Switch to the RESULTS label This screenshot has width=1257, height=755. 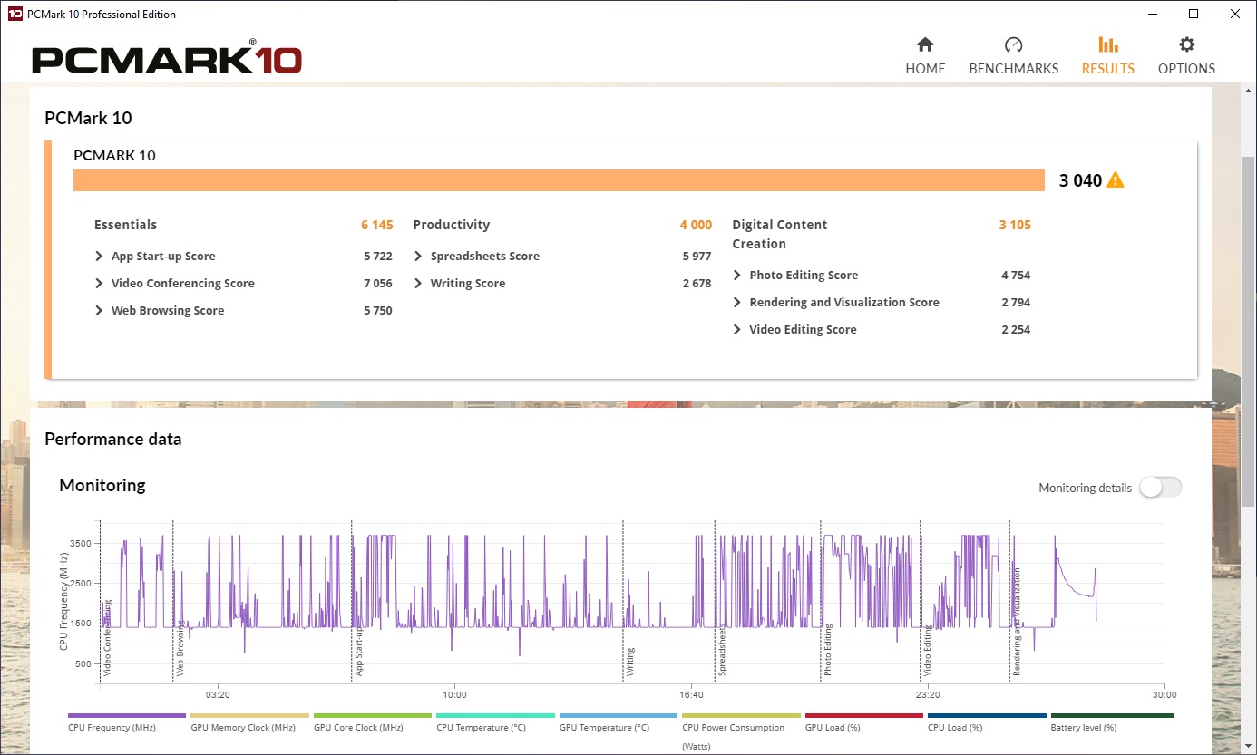coord(1107,69)
